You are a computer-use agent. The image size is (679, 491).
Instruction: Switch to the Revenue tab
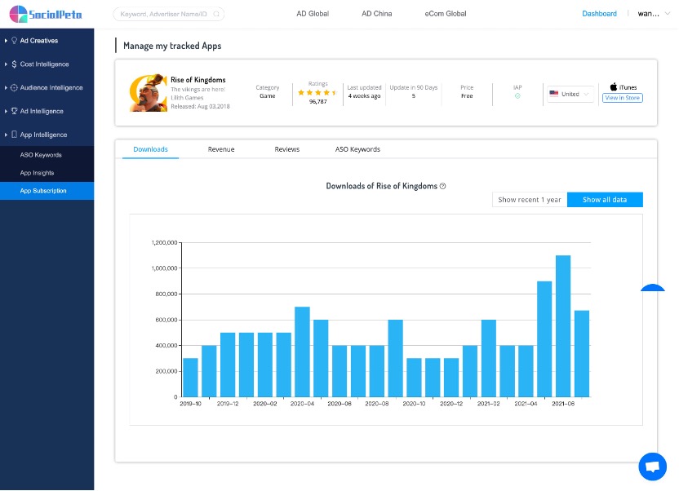click(x=221, y=149)
